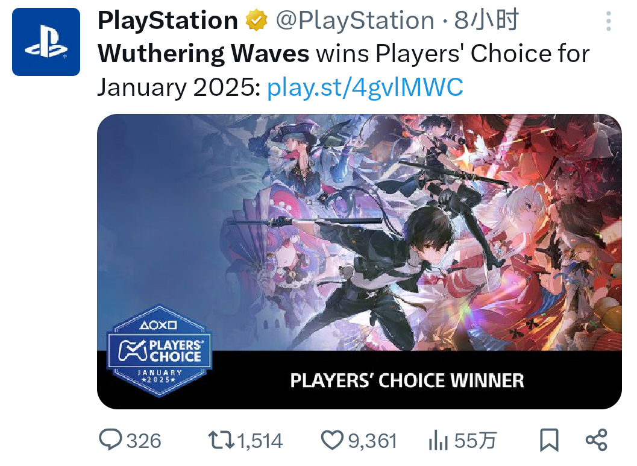
Task: Click the 326 replies count
Action: [x=144, y=441]
